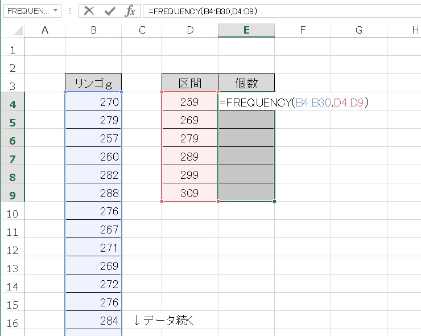
Task: Click bin cell D4 containing 259
Action: (x=190, y=101)
